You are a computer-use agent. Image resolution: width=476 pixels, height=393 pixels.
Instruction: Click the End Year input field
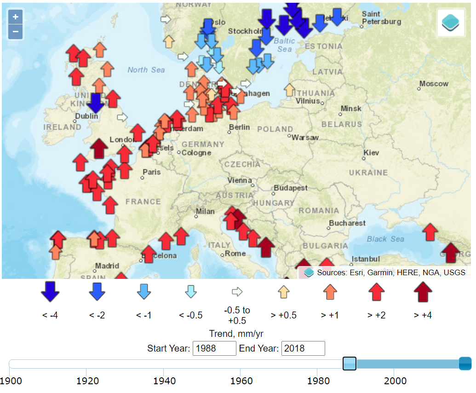303,348
